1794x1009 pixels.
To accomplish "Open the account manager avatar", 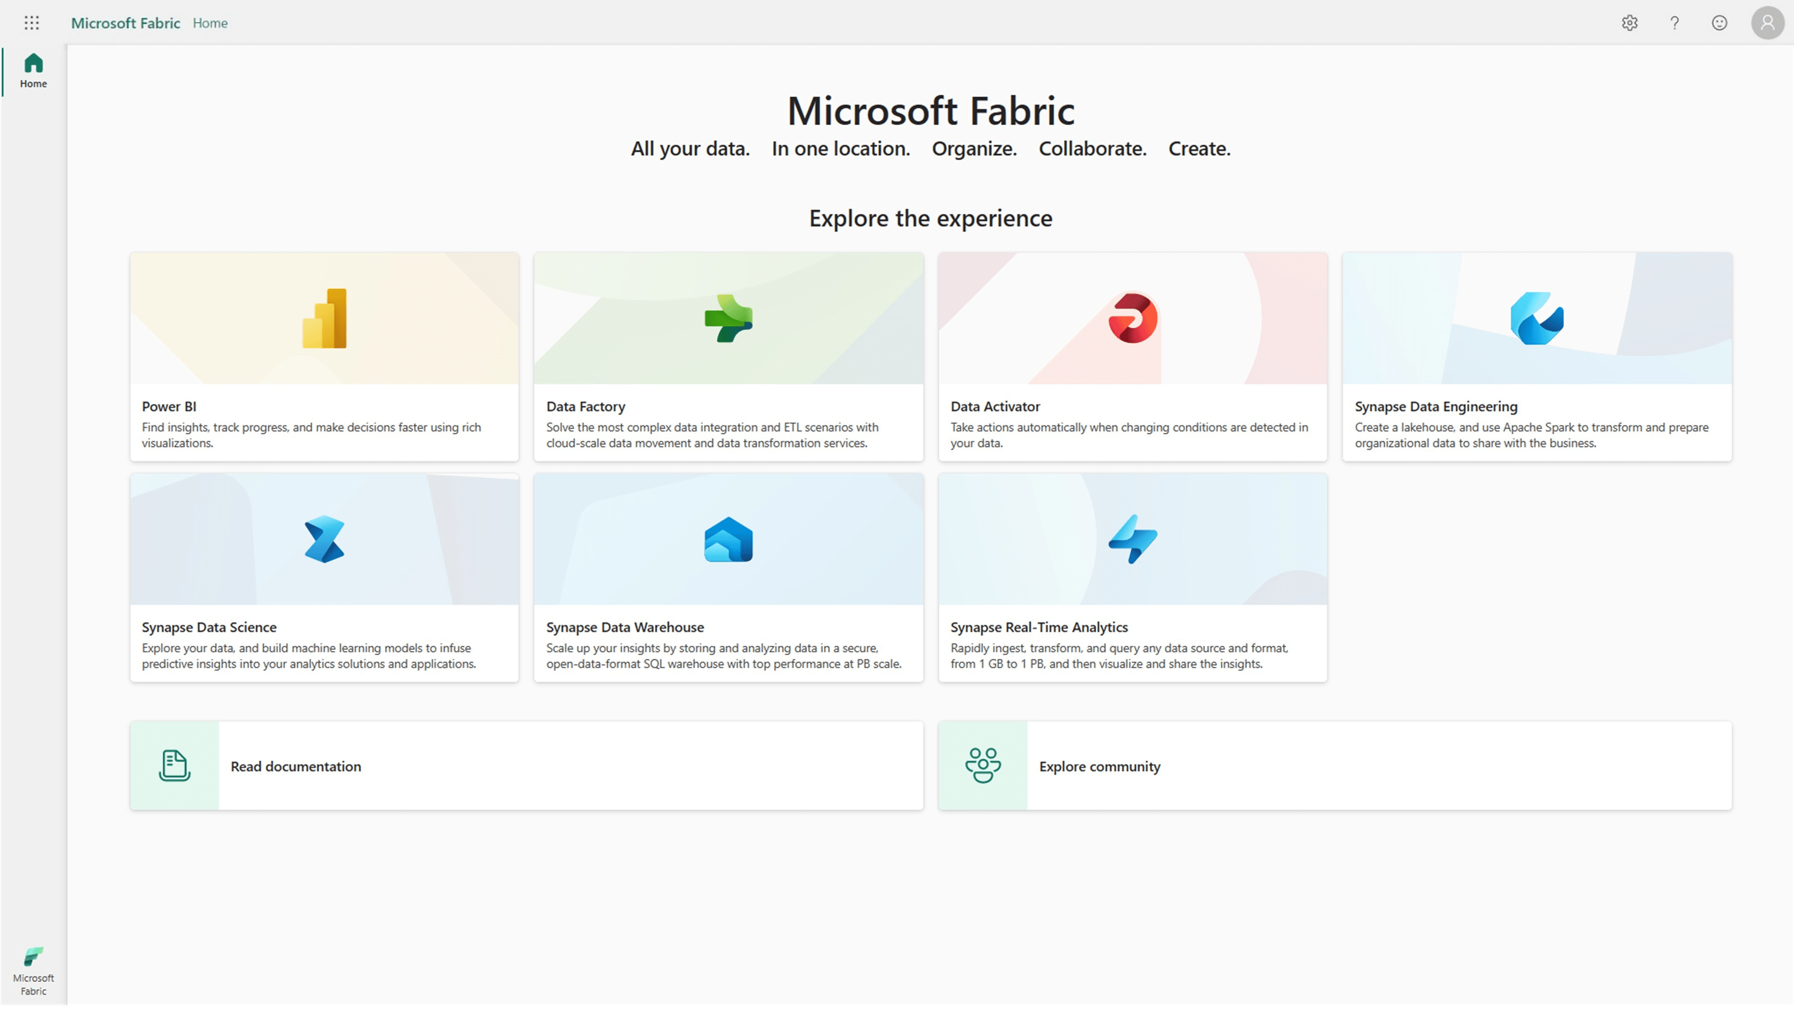I will click(1767, 23).
